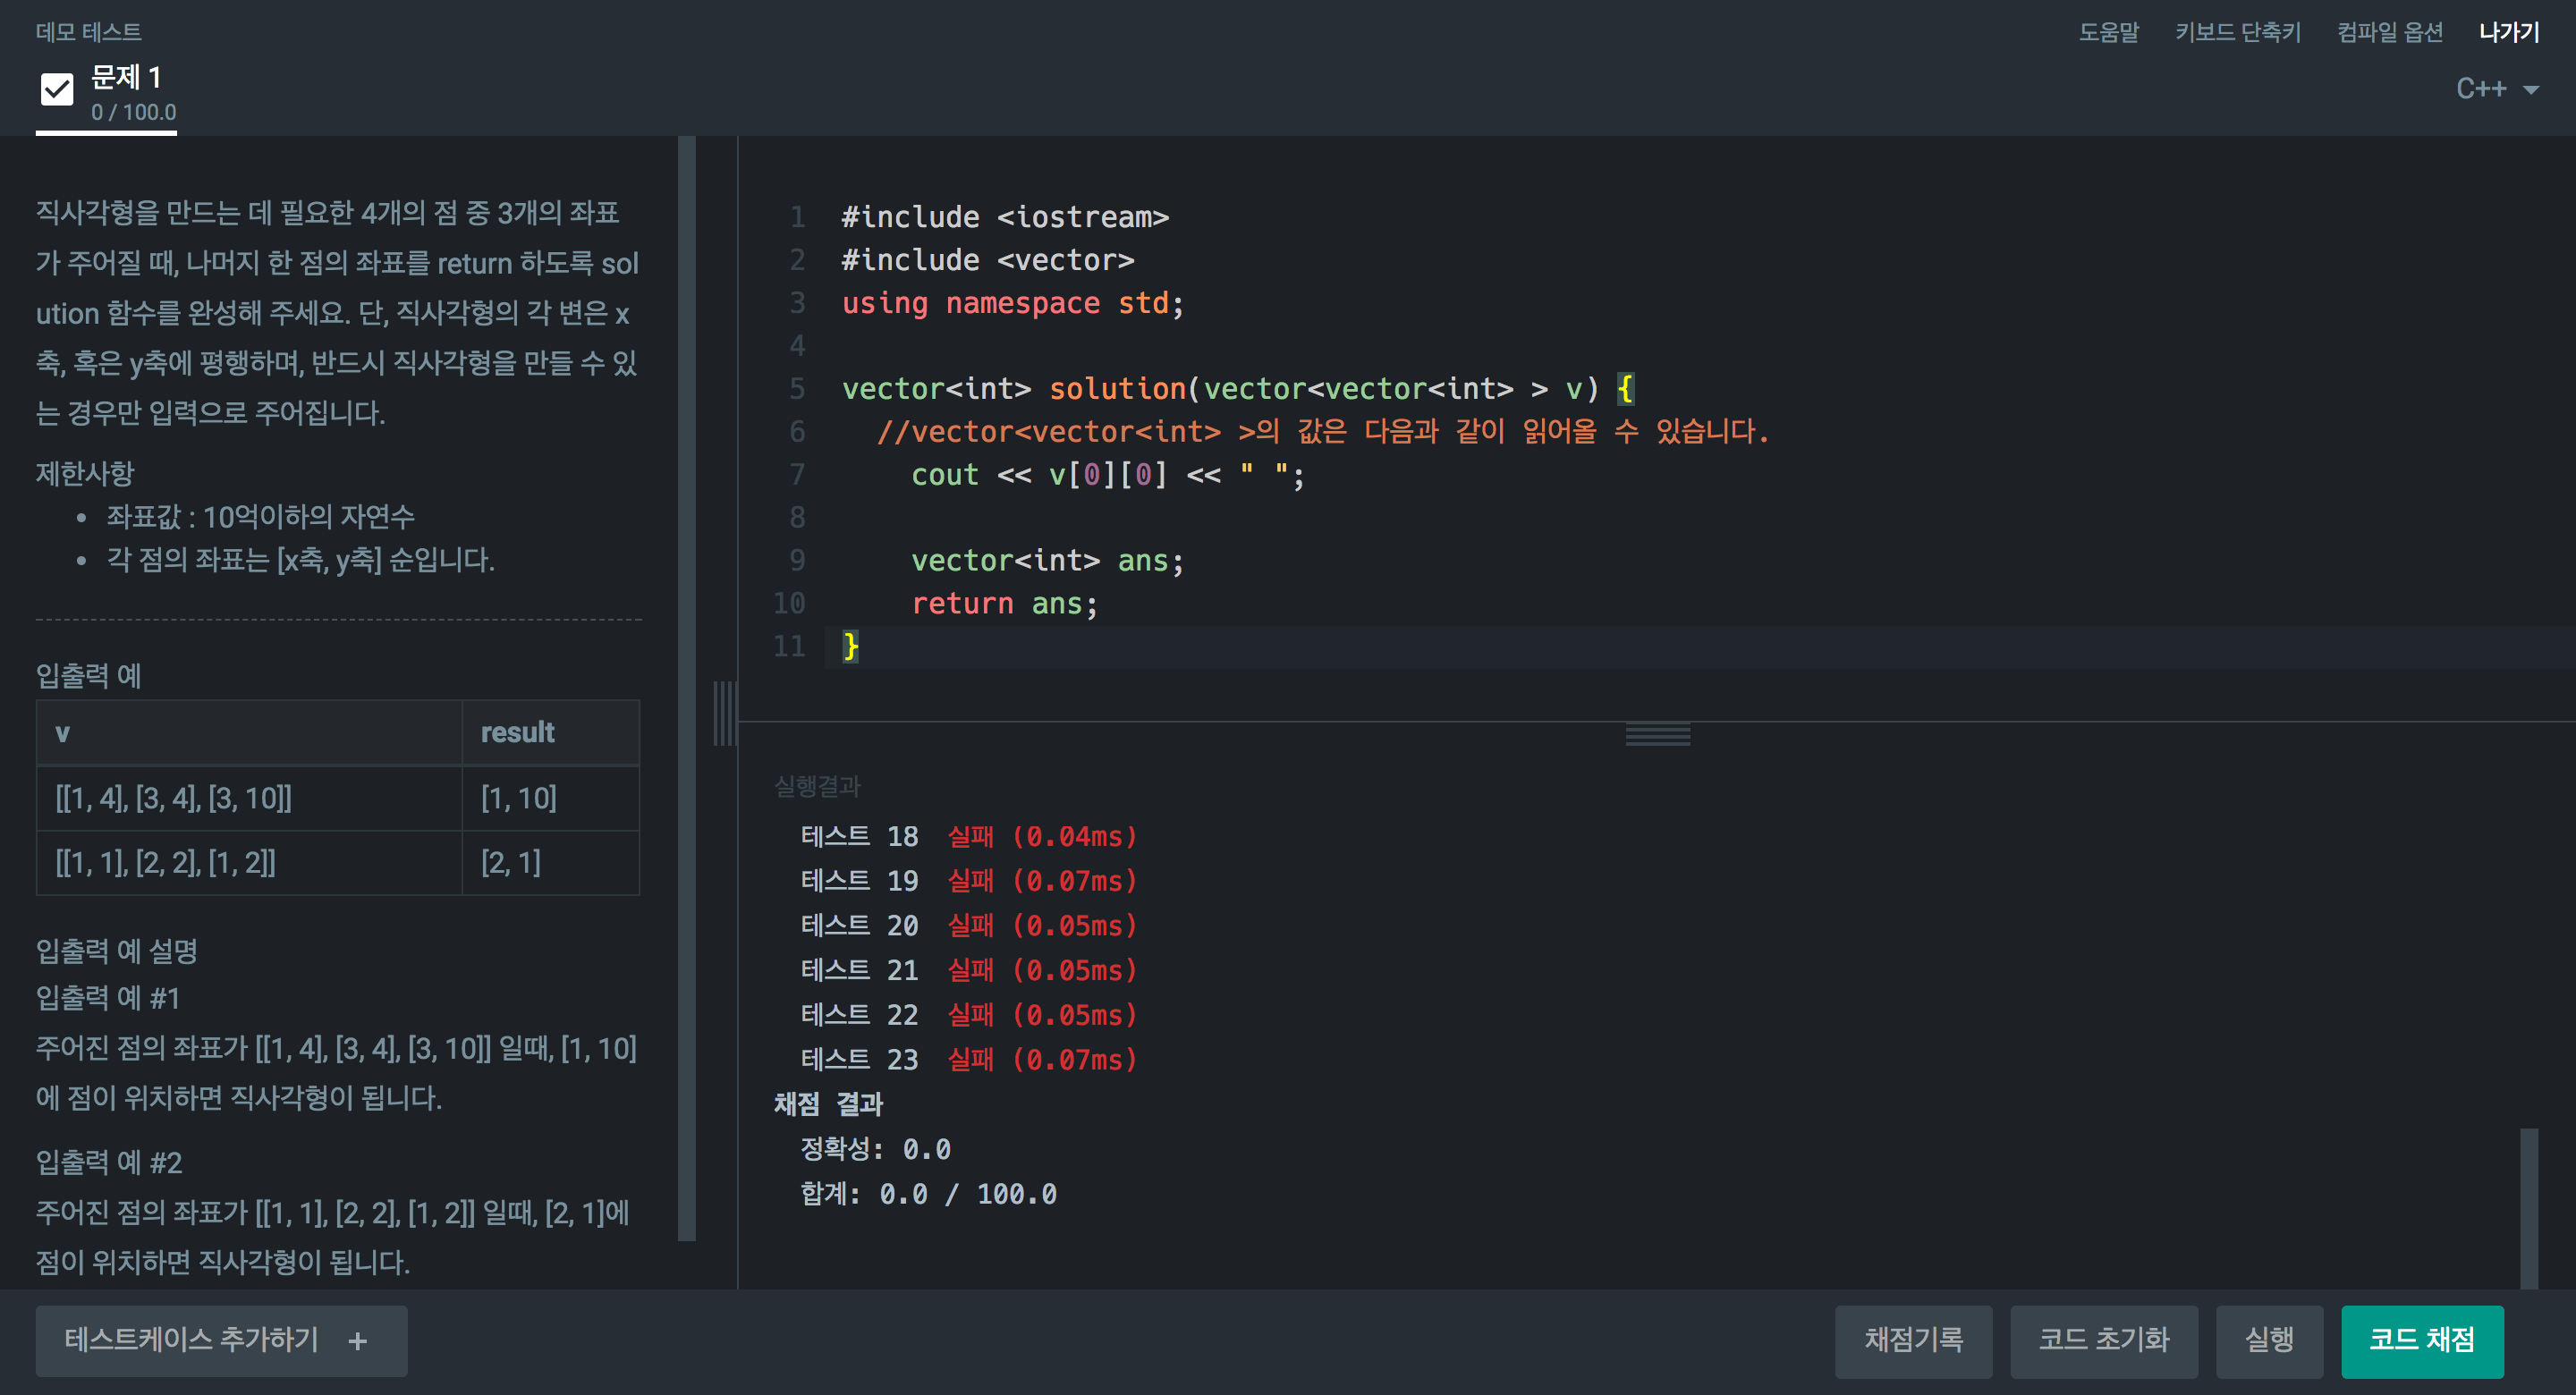2576x1395 pixels.
Task: Click the 입출력 예 #1 heading
Action: (x=108, y=997)
